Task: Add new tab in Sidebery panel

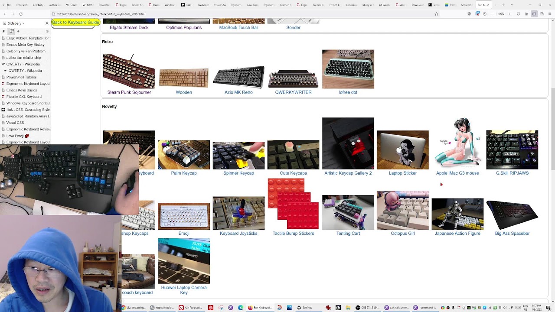Action: tap(18, 31)
